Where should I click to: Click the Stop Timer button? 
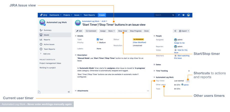click(x=123, y=31)
